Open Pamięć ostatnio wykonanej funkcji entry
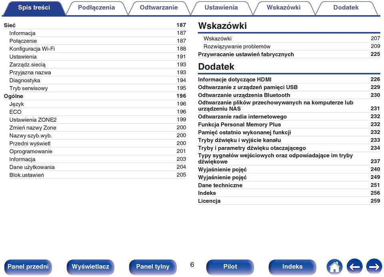Image resolution: width=384 pixels, height=277 pixels. (289, 132)
